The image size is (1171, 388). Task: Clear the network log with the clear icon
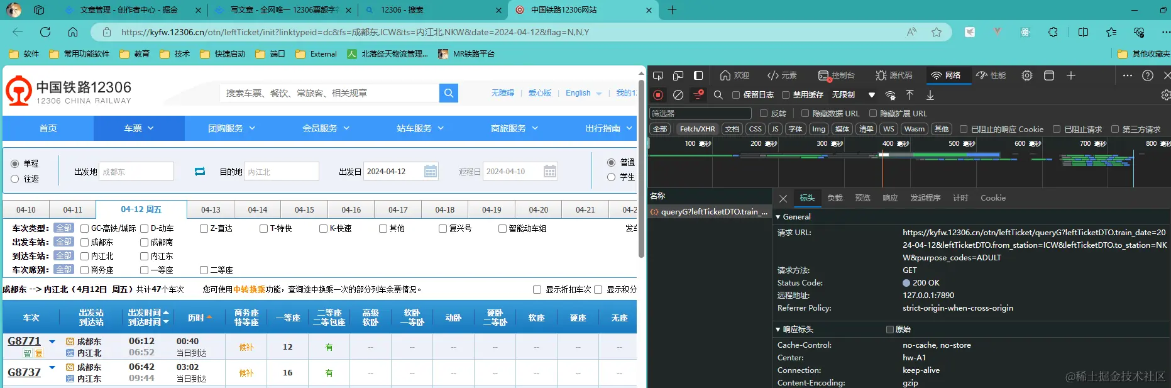(x=678, y=95)
